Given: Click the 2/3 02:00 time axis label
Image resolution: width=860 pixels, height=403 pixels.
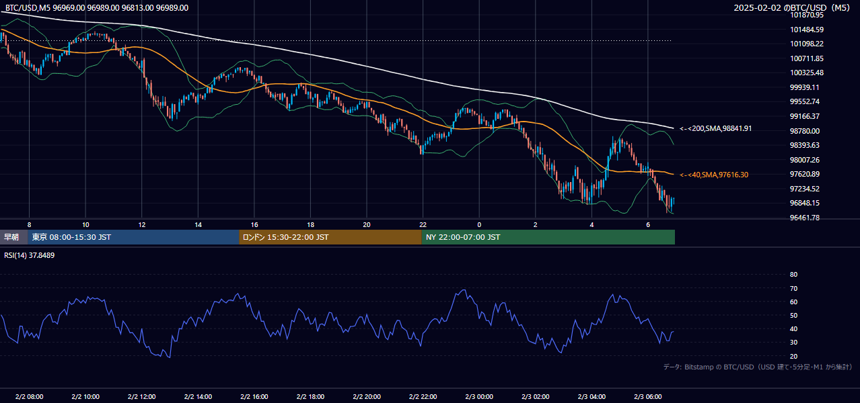Looking at the screenshot, I should (535, 396).
